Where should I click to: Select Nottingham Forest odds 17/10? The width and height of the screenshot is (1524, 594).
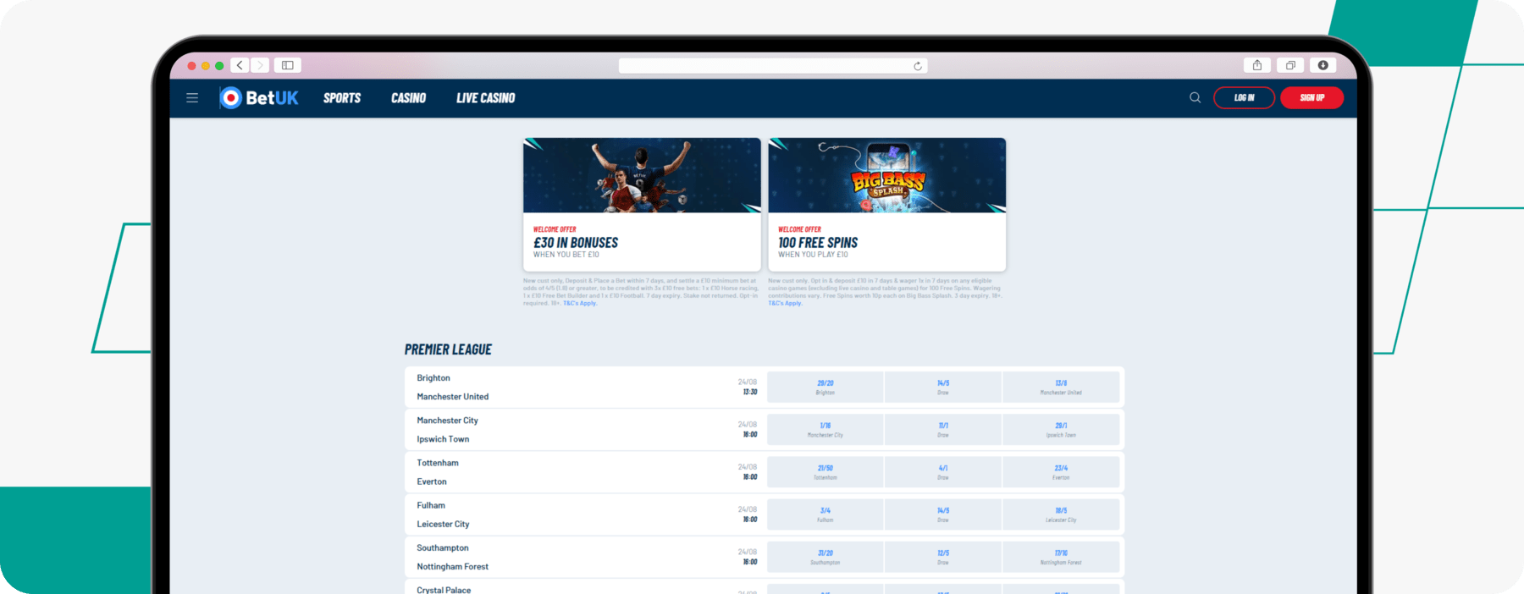coord(1061,557)
